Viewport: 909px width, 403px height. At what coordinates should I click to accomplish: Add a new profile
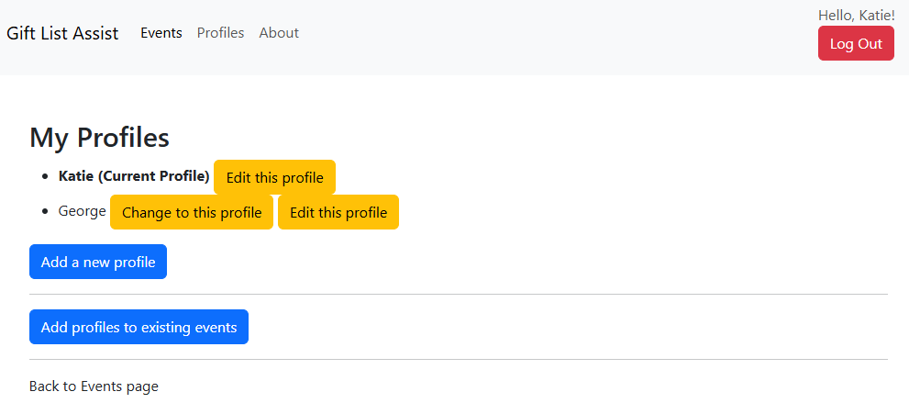pos(97,262)
